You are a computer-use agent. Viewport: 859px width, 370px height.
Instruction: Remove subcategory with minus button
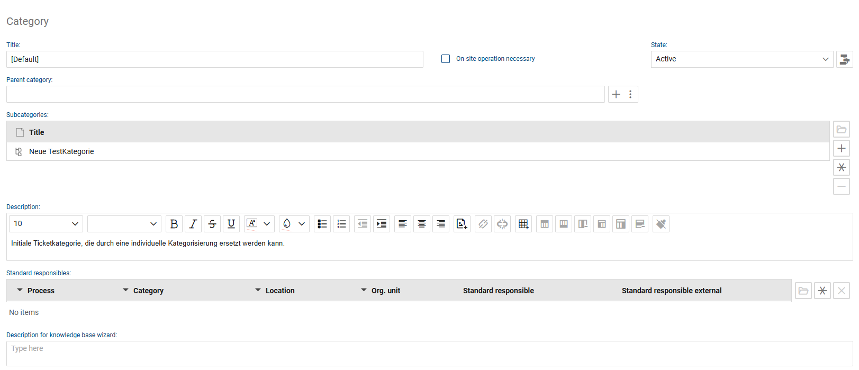842,186
